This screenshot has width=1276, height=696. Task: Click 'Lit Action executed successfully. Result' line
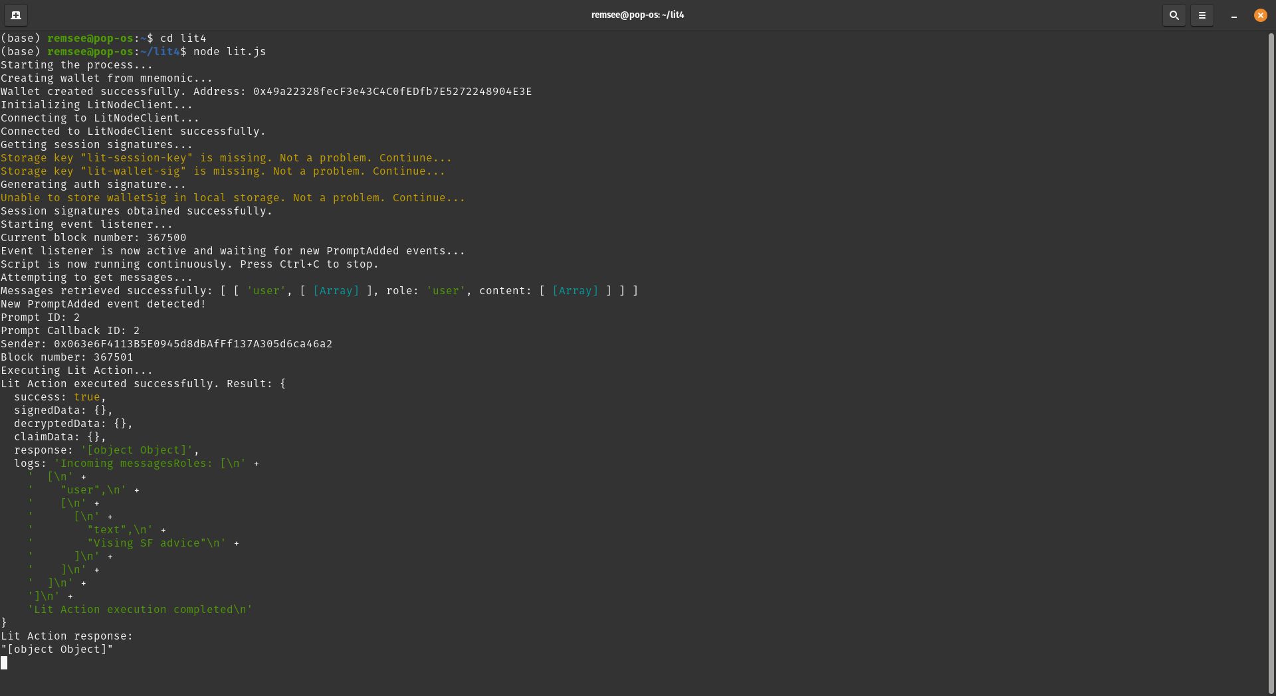pyautogui.click(x=143, y=384)
